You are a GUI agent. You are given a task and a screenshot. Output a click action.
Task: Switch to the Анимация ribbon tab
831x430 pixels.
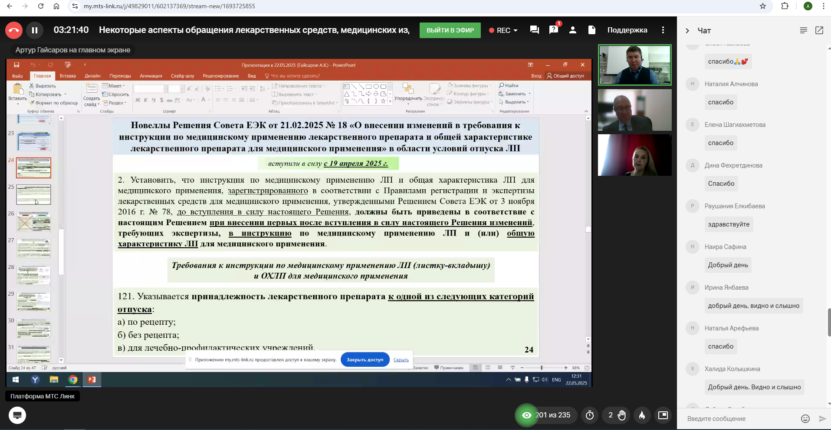pyautogui.click(x=151, y=76)
